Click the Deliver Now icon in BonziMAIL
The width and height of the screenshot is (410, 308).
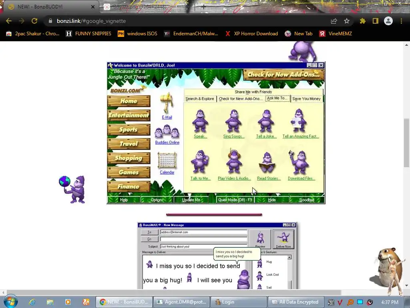[283, 239]
